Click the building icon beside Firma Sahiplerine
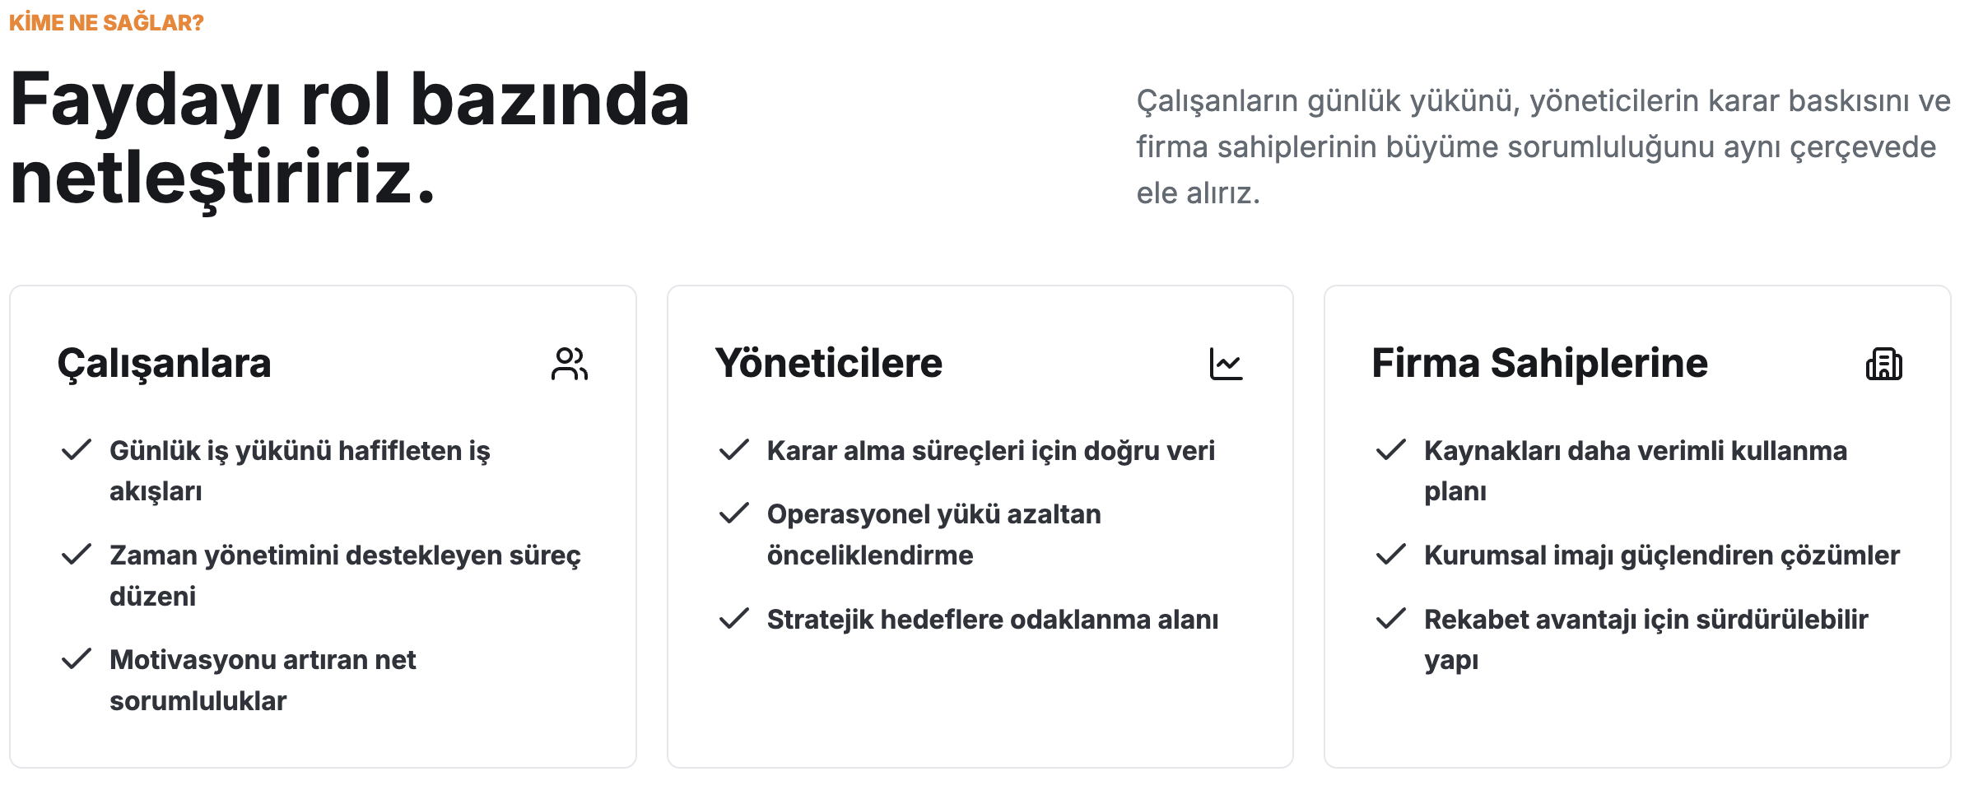Viewport: 1969px width, 790px height. pos(1884,364)
